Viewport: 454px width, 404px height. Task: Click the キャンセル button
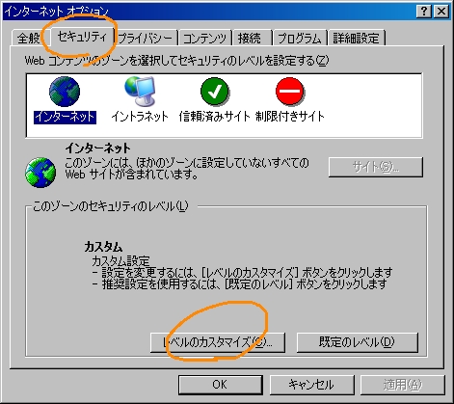[311, 385]
